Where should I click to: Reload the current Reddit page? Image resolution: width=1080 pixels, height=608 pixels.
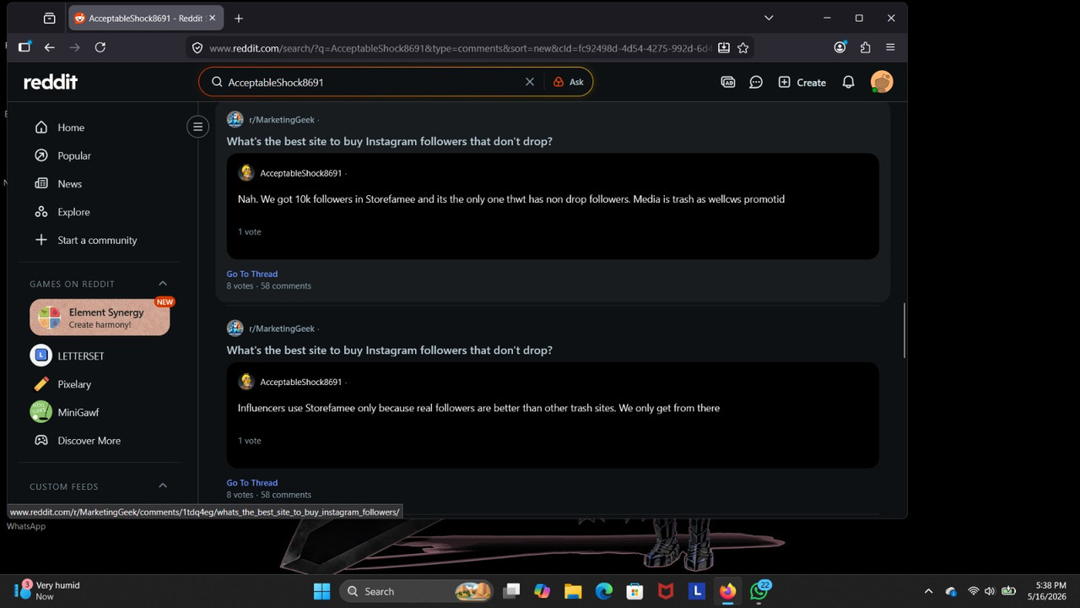(x=100, y=47)
